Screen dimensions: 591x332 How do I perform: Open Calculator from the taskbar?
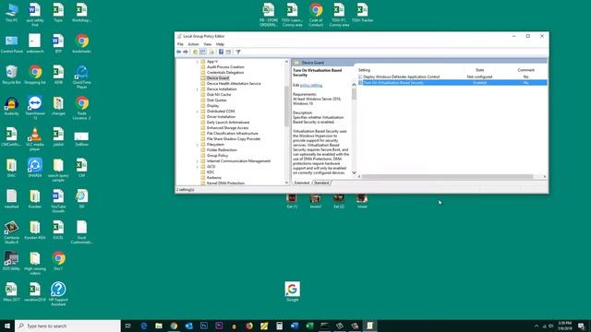click(x=279, y=326)
